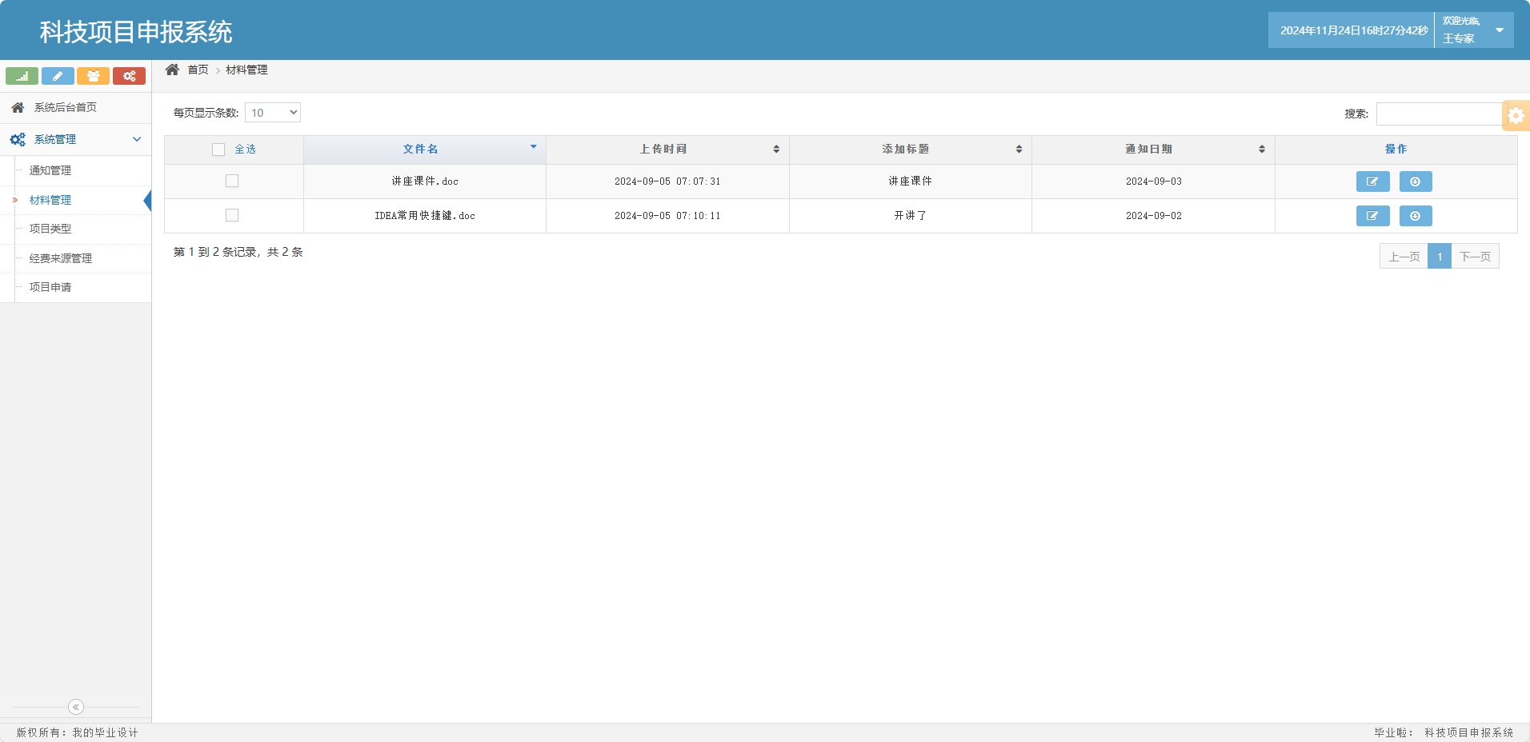
Task: Check the box for 讲座课件.doc
Action: 232,181
